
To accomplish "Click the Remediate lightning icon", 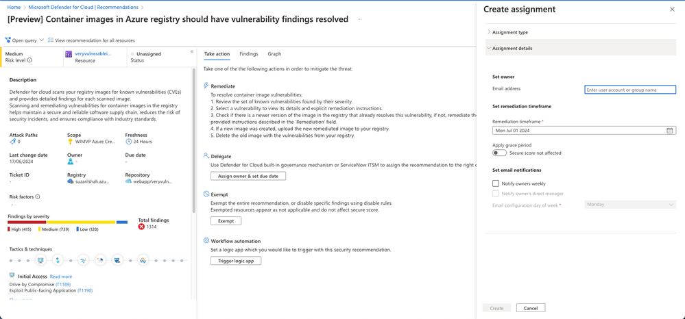I will tap(206, 86).
